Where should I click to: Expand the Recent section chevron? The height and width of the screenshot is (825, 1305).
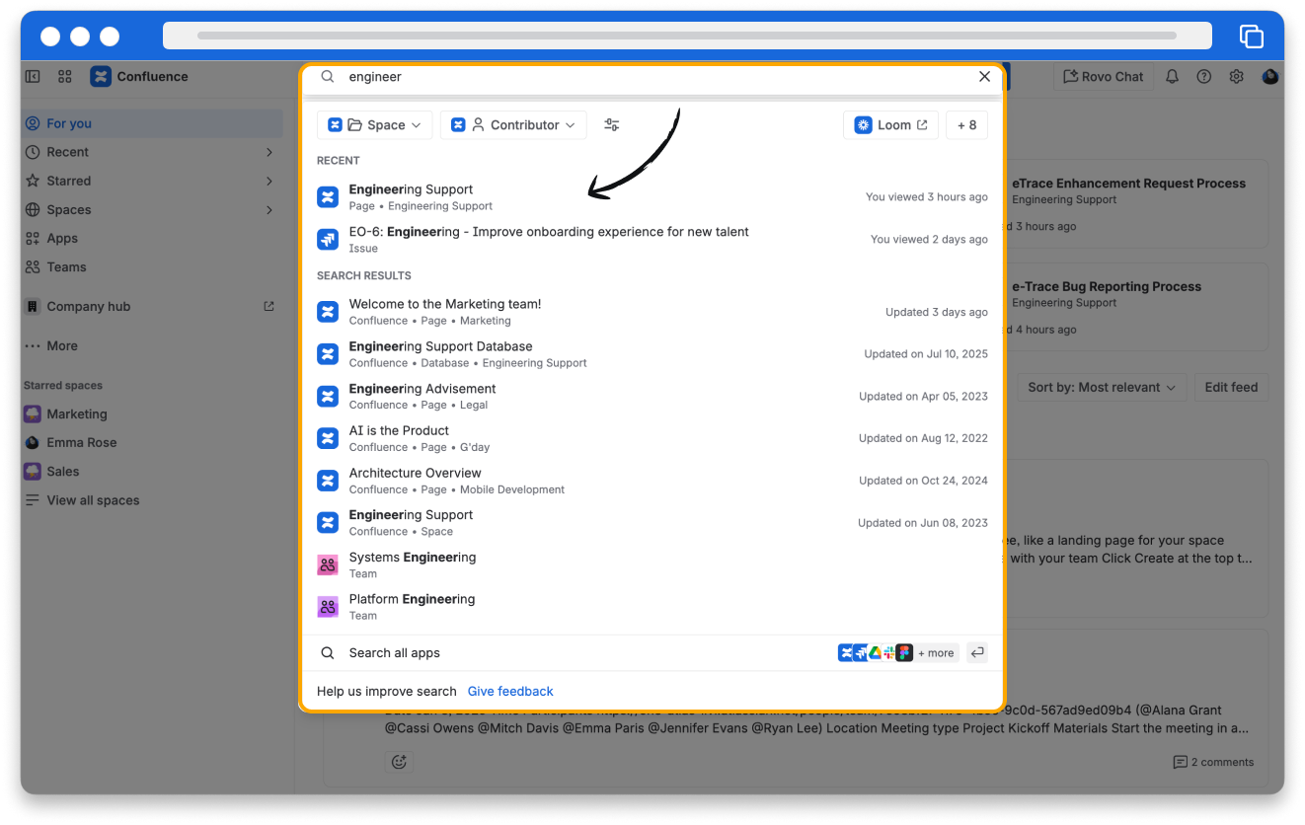click(269, 152)
